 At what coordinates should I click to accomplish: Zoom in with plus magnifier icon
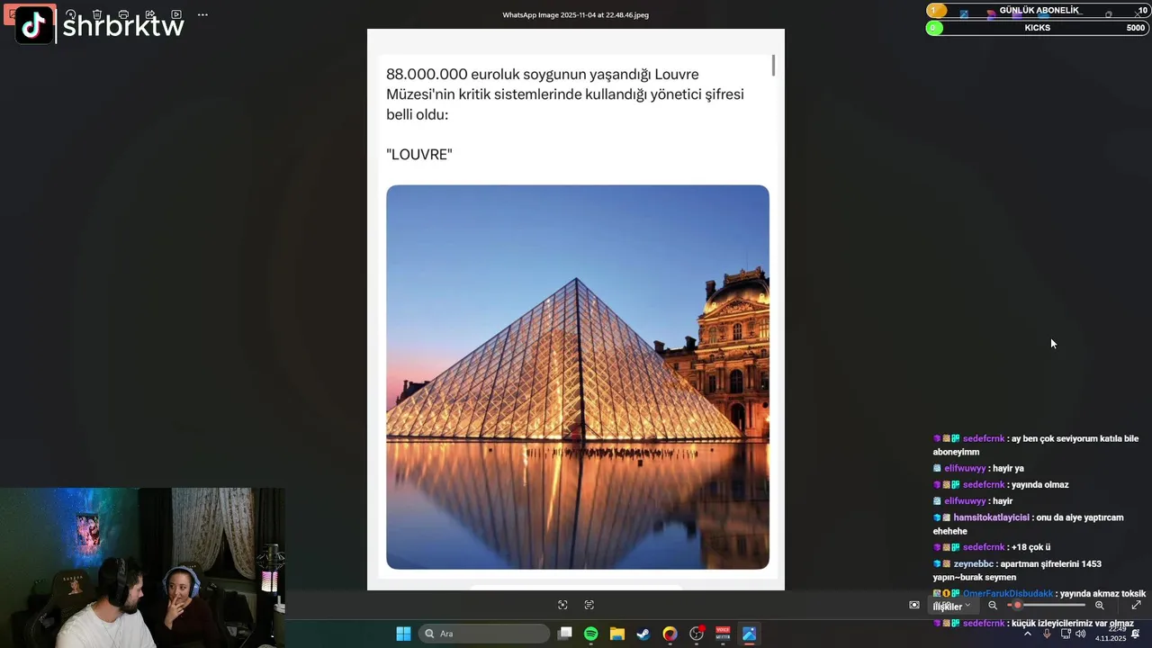point(1100,605)
